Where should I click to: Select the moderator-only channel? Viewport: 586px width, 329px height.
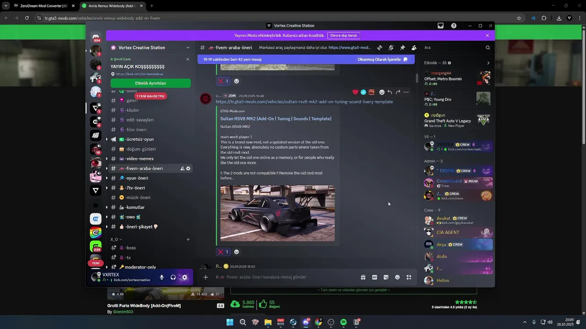pos(151,267)
